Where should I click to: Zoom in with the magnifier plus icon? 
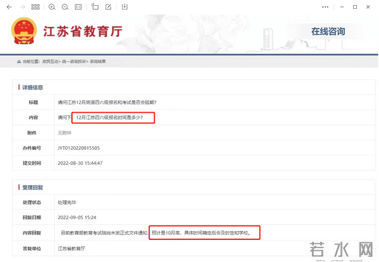pos(52,7)
